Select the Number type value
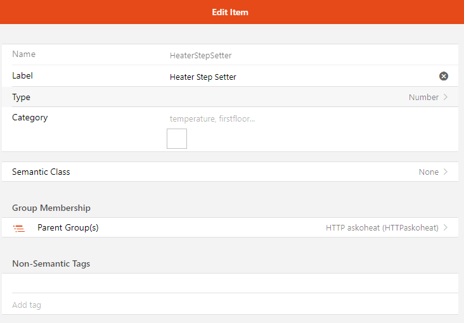 tap(423, 98)
